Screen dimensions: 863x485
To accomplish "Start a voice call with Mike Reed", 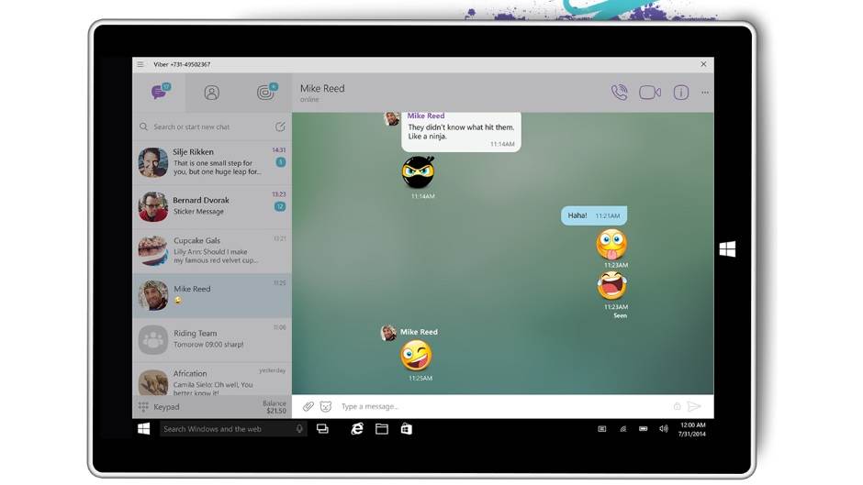I will point(620,93).
